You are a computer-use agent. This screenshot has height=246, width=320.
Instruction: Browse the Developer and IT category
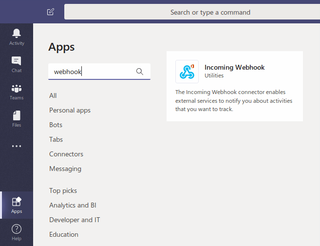click(75, 220)
